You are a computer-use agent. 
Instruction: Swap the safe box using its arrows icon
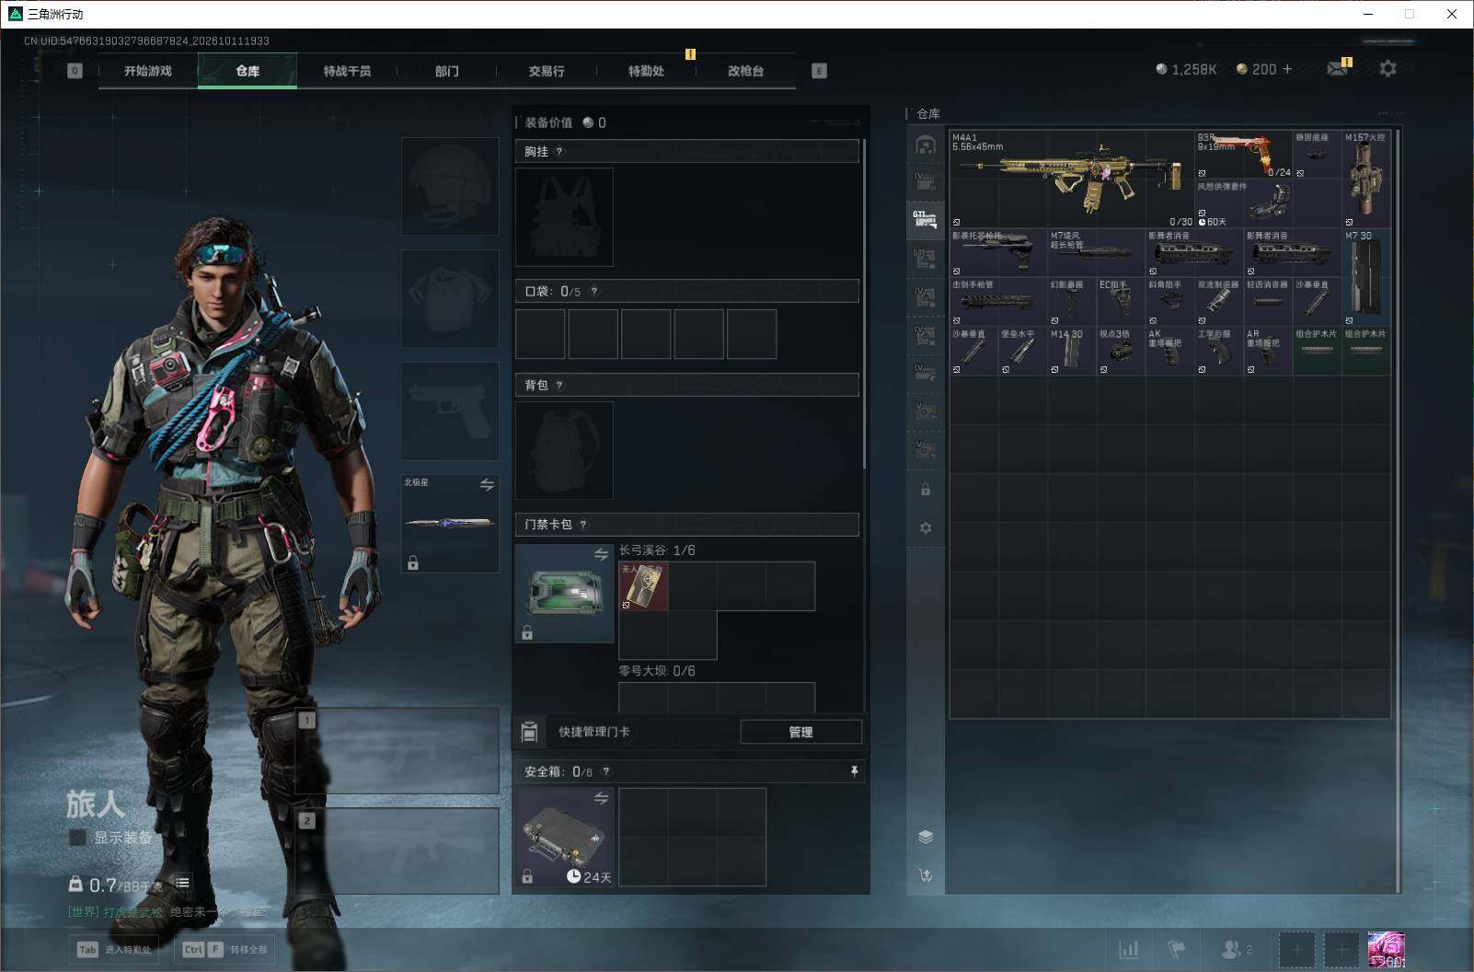(x=601, y=798)
